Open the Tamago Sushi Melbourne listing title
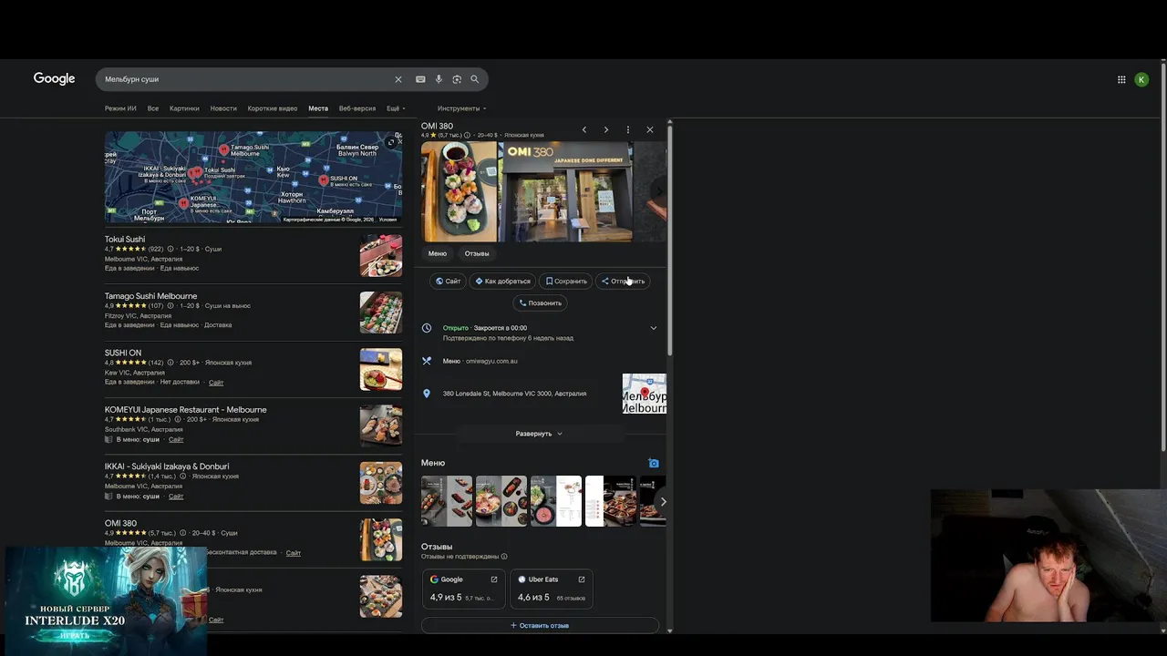This screenshot has width=1167, height=656. click(150, 296)
